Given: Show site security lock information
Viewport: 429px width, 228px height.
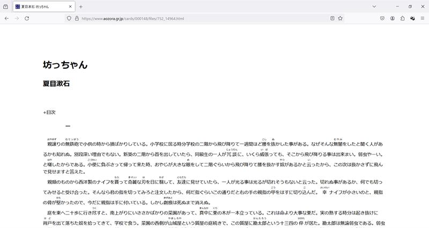Looking at the screenshot, I should (77, 18).
